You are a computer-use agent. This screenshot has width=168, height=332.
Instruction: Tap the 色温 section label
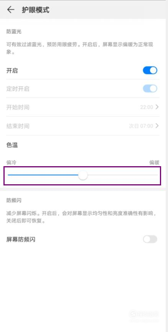[x=12, y=145]
